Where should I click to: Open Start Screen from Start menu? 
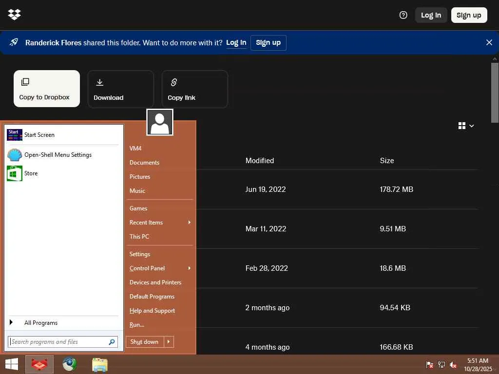[63, 135]
